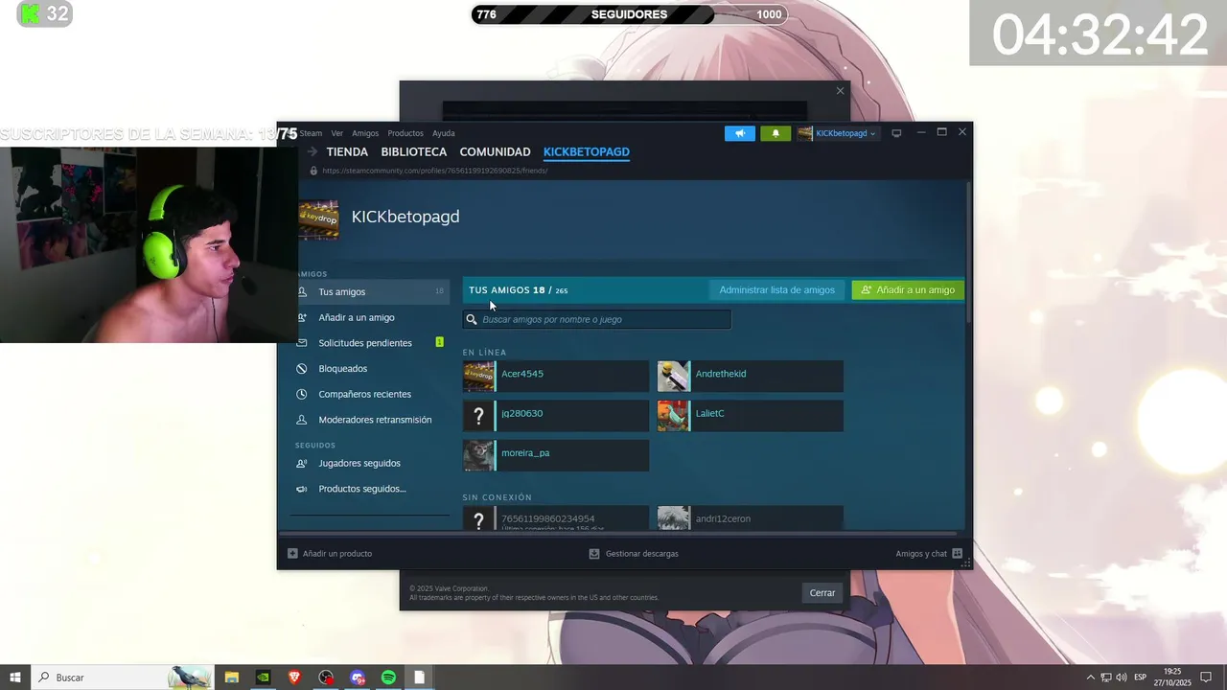The height and width of the screenshot is (690, 1227).
Task: Open friend Andrethekid
Action: click(x=751, y=376)
